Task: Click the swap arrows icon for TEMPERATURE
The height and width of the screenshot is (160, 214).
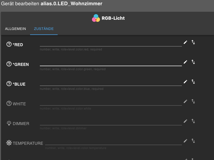Action: click(x=193, y=141)
